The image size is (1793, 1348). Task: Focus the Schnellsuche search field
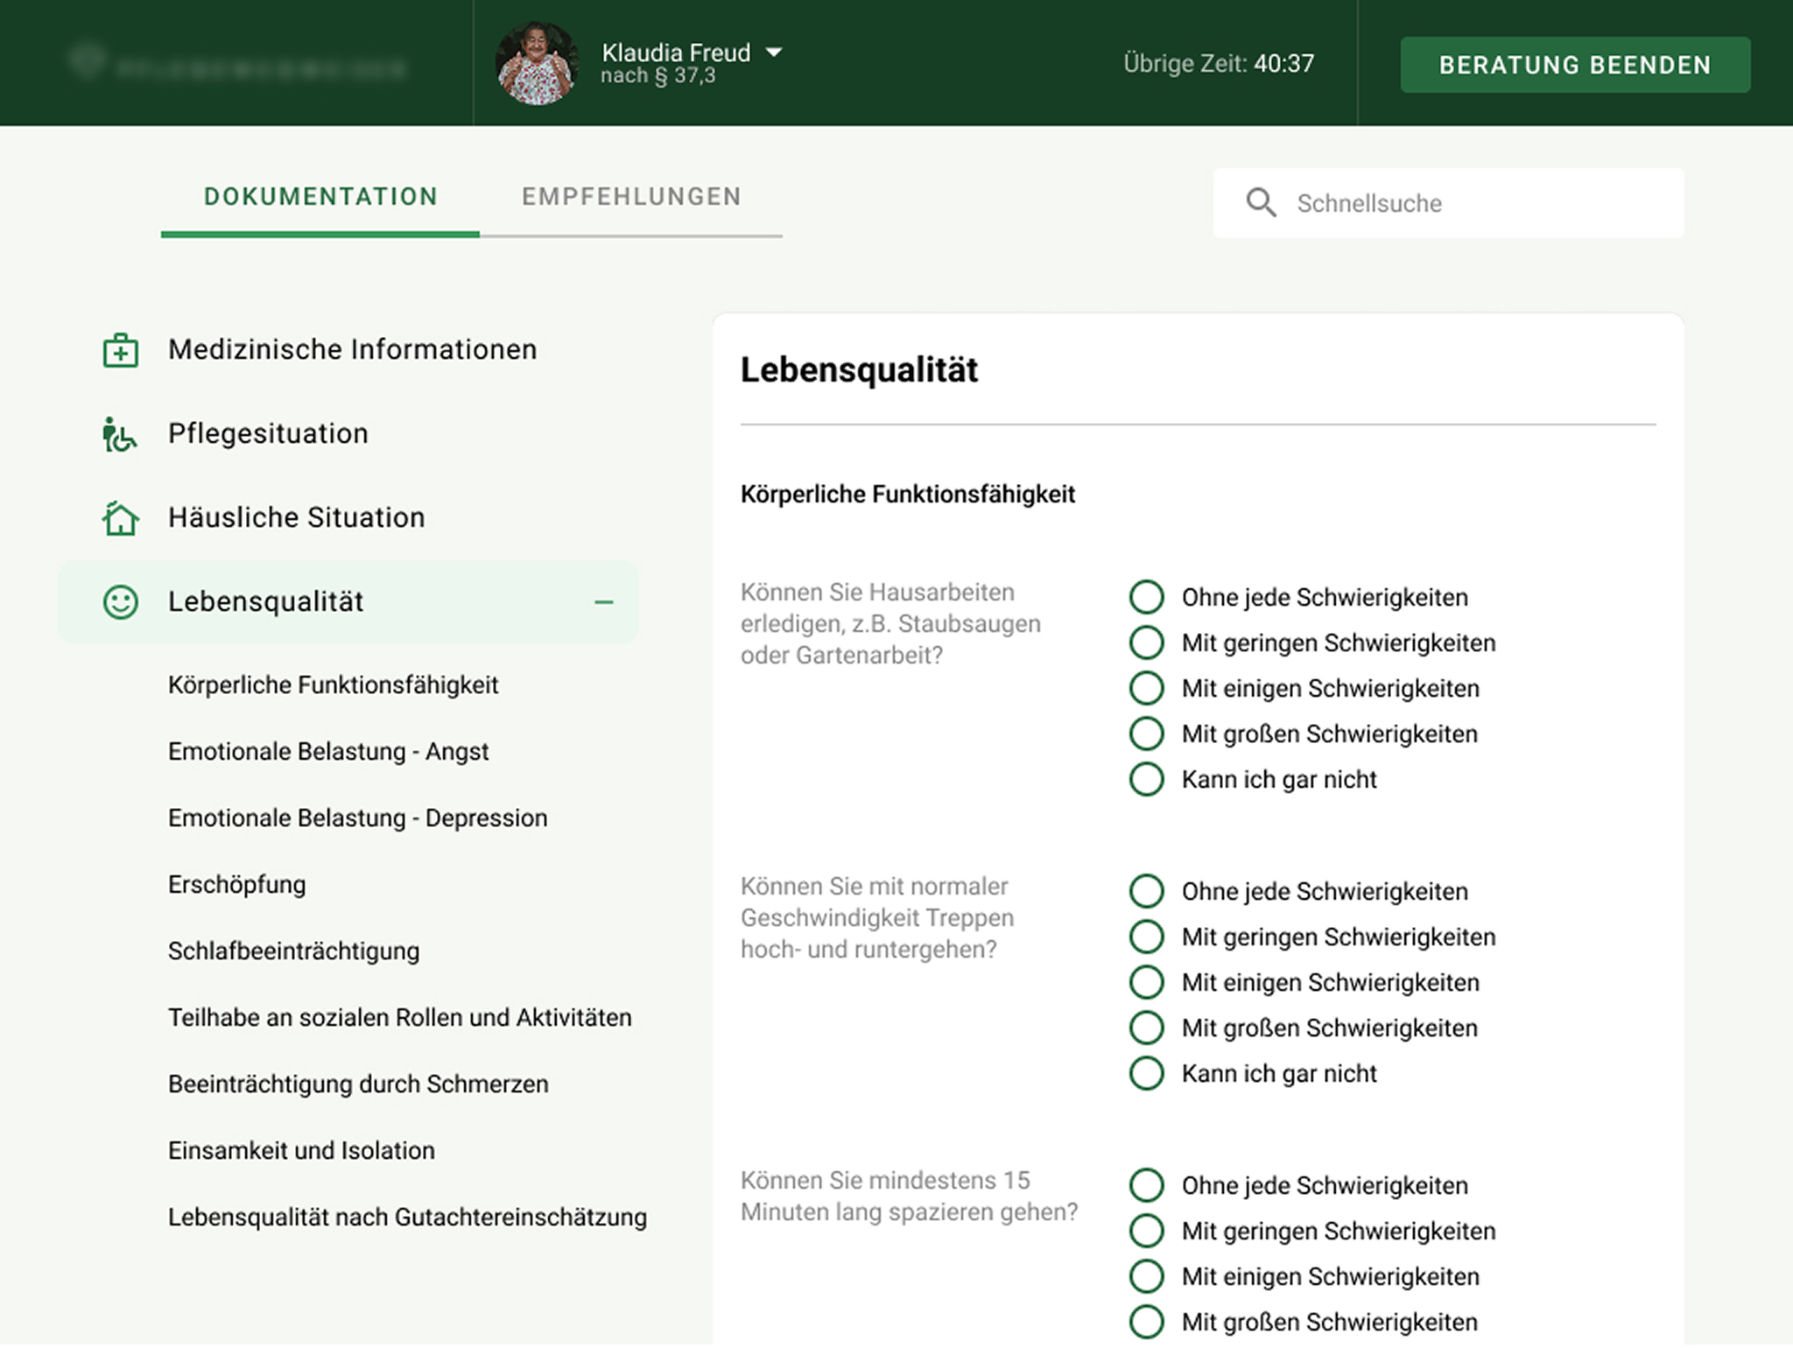point(1448,203)
